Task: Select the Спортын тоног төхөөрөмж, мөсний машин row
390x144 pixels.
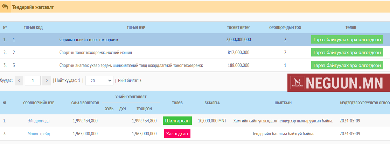Action: click(x=96, y=53)
